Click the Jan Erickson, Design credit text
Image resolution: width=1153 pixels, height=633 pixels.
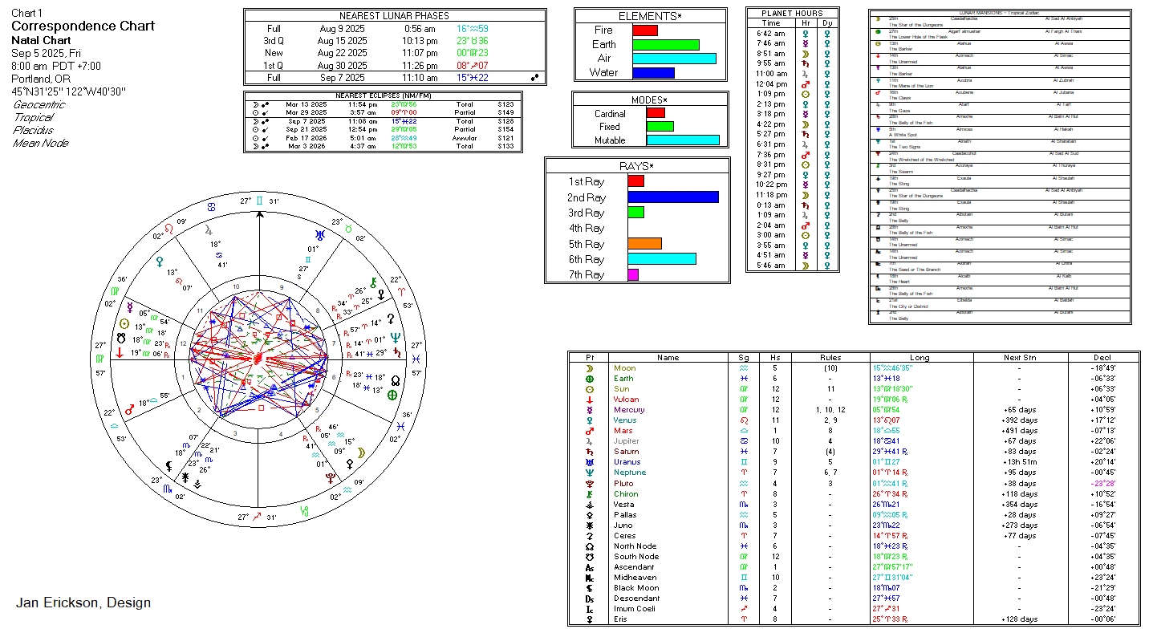pos(83,603)
